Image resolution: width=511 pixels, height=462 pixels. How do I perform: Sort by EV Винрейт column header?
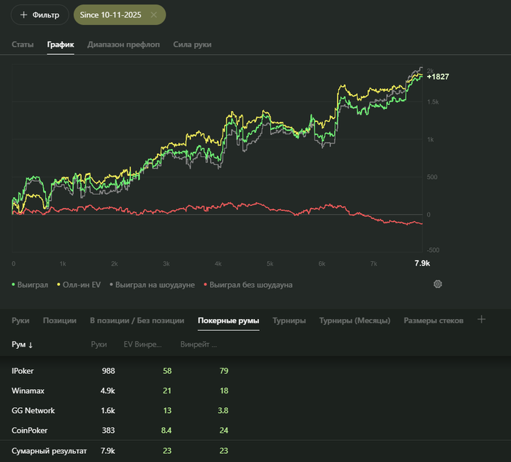142,344
